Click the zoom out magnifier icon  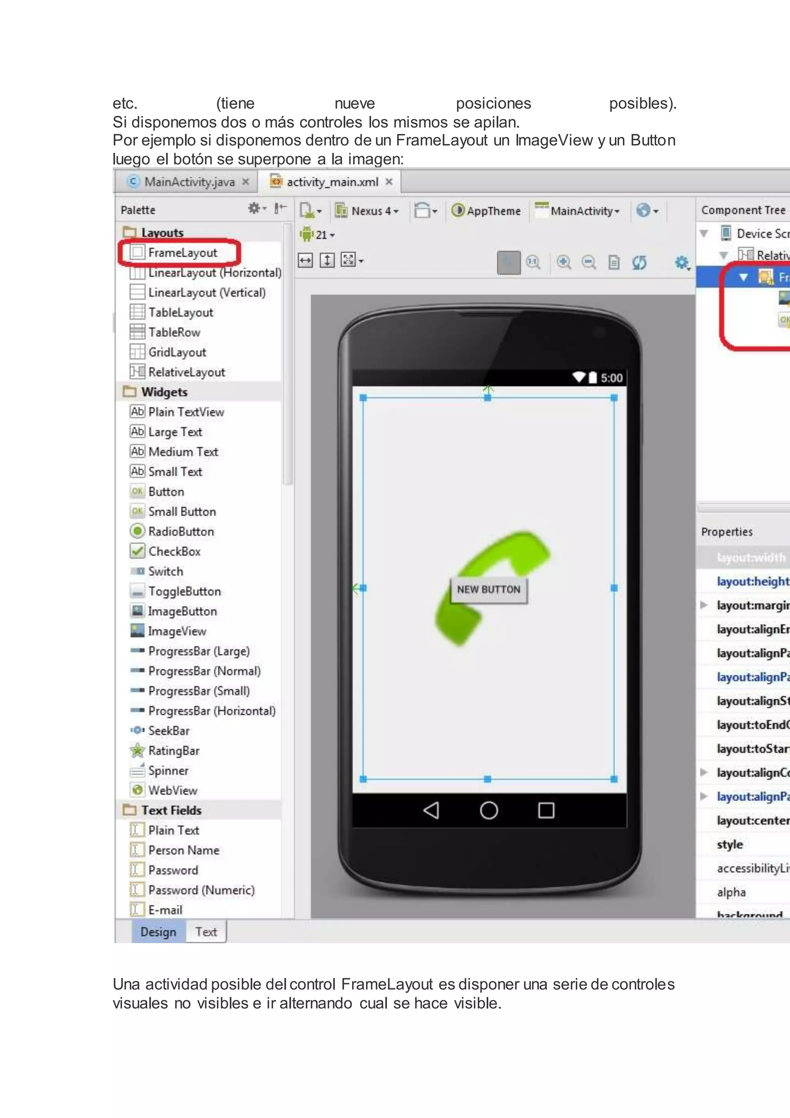click(589, 263)
